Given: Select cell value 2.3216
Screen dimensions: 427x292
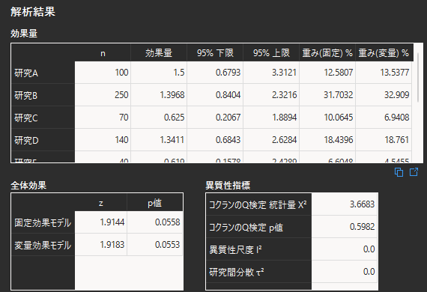Looking at the screenshot, I should click(x=271, y=95).
